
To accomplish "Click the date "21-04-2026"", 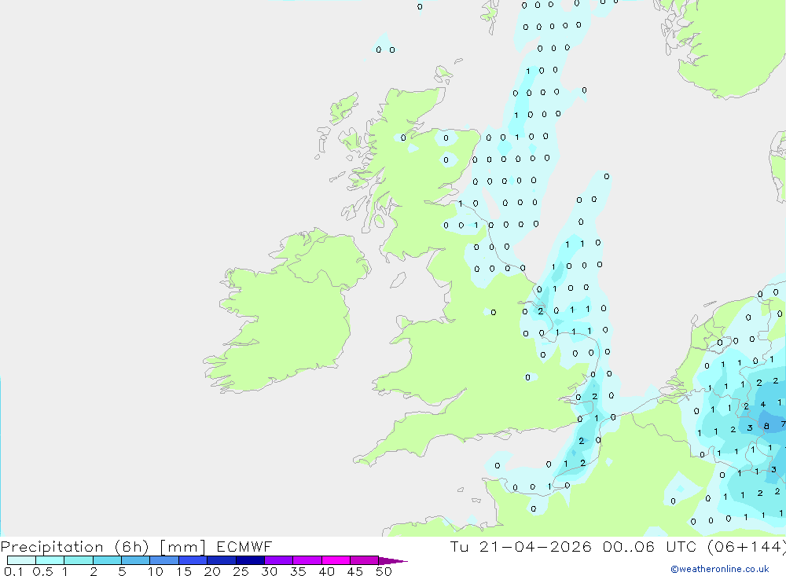I will coord(534,547).
